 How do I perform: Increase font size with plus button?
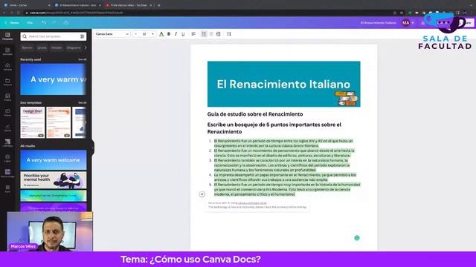click(x=152, y=34)
